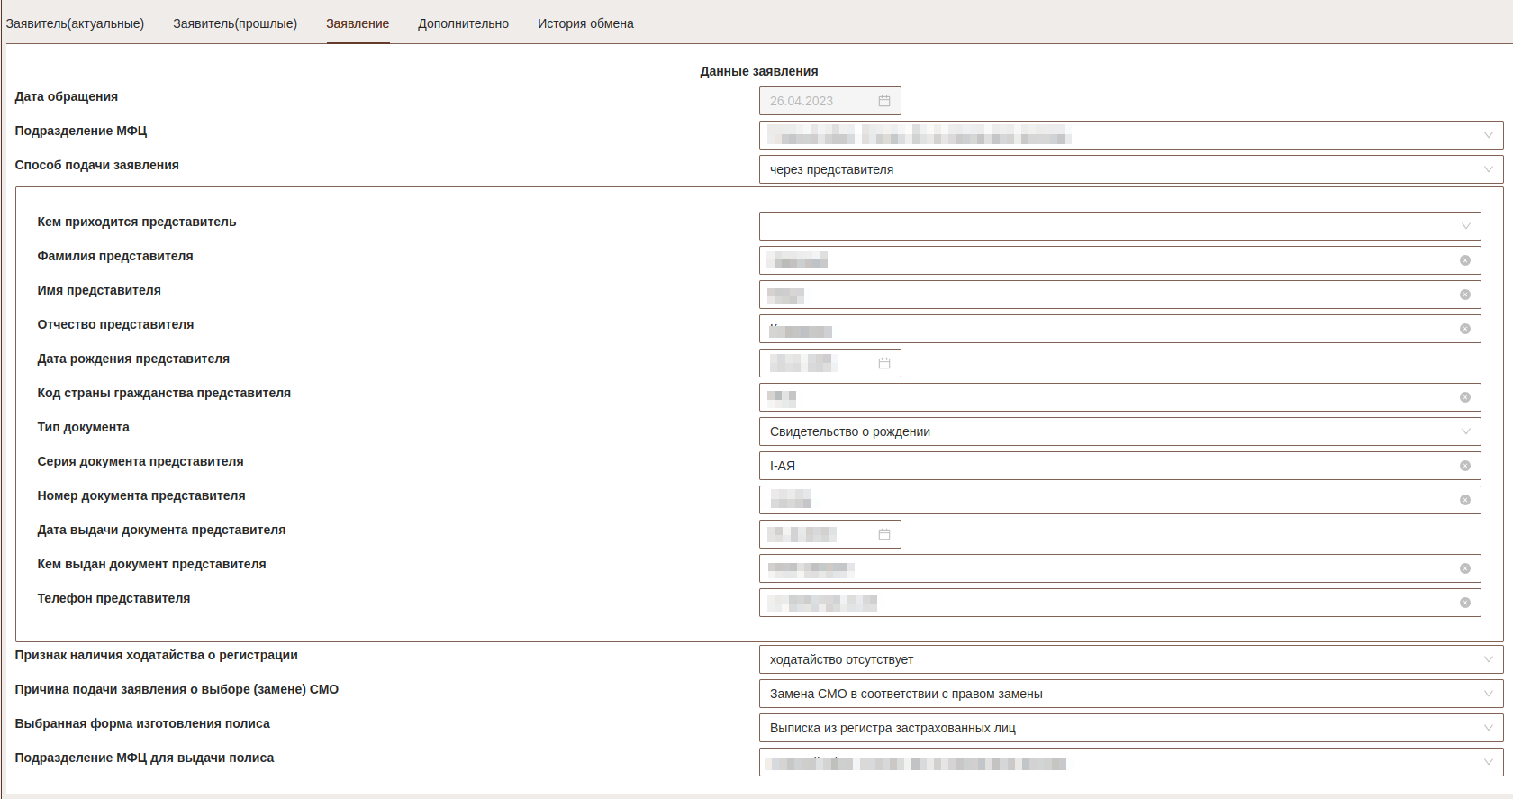Open calendar for representative birth date
This screenshot has width=1513, height=799.
pyautogui.click(x=883, y=363)
